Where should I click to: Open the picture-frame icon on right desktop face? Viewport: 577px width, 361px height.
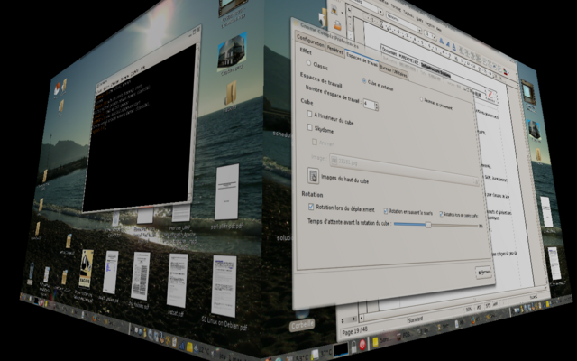527,92
